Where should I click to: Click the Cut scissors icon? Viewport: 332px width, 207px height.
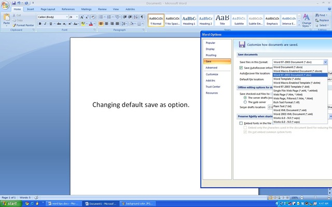(x=14, y=15)
